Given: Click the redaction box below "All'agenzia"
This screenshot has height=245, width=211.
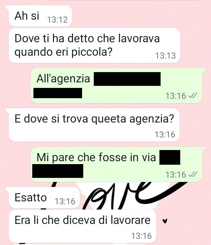Looking at the screenshot, I should (x=58, y=93).
